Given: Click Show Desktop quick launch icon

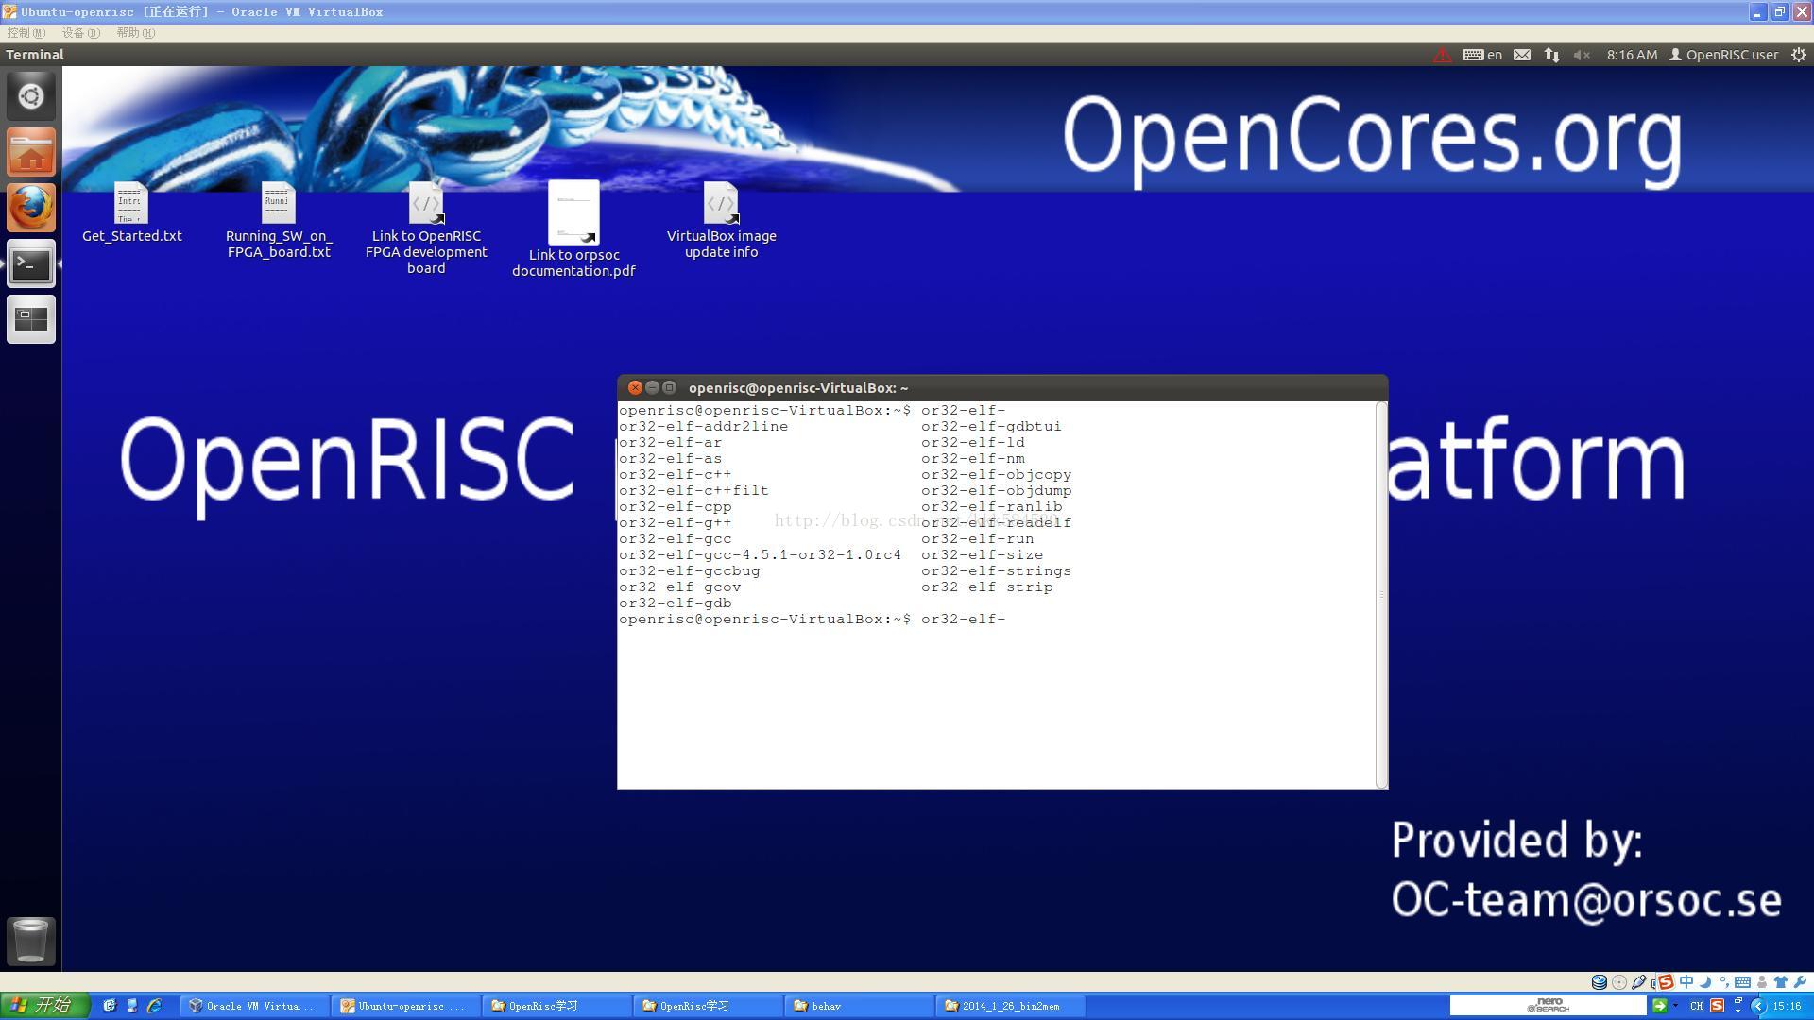Looking at the screenshot, I should pyautogui.click(x=132, y=1006).
